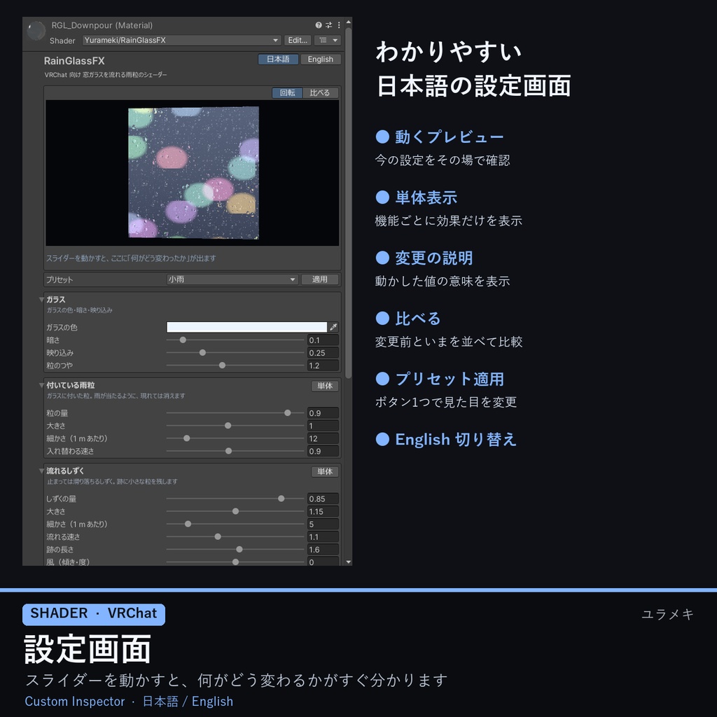
Task: Open the three-dot kebab menu in inspector header
Action: [339, 25]
